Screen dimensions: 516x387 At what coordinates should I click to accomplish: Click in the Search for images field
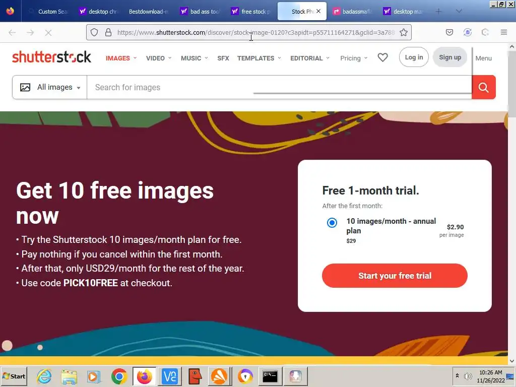coord(279,87)
